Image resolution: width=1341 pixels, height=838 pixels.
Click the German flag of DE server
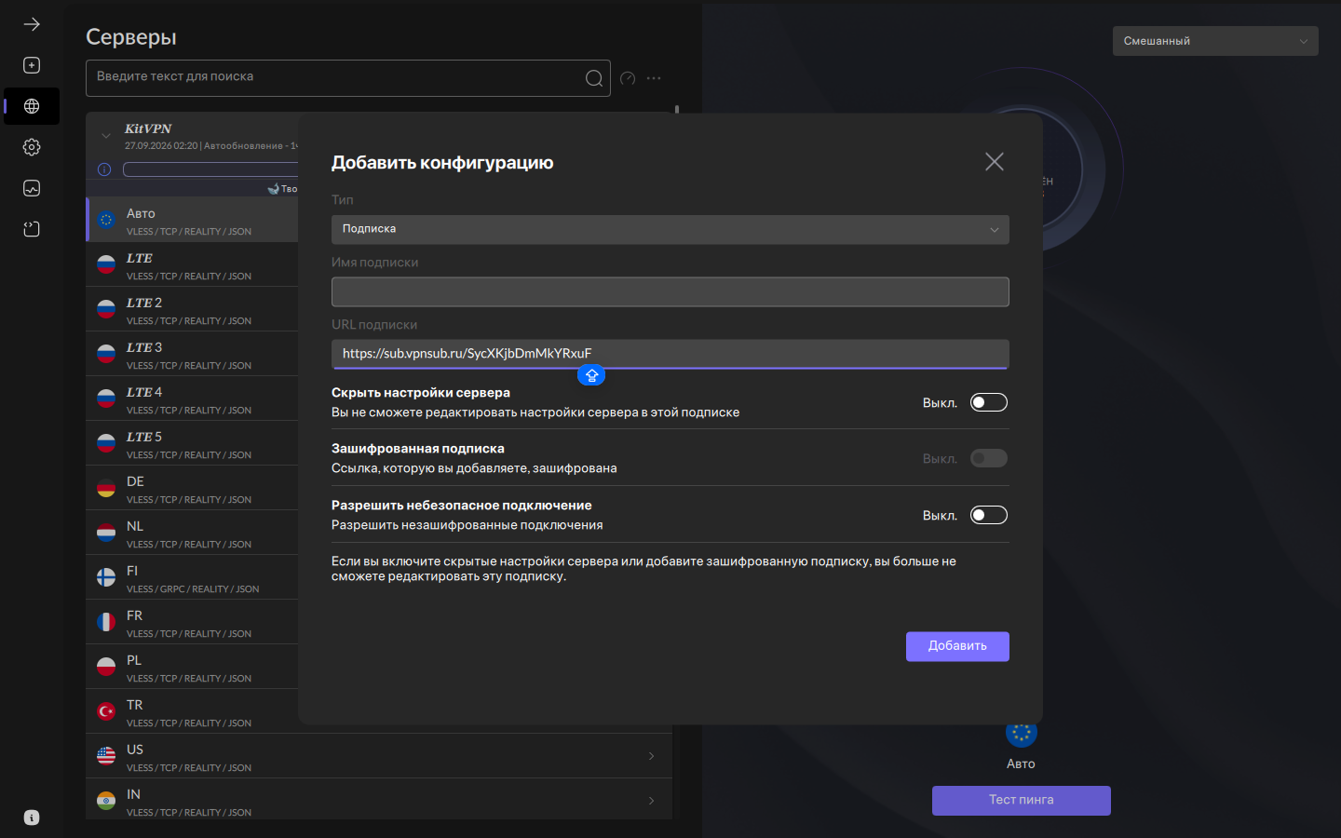(106, 487)
